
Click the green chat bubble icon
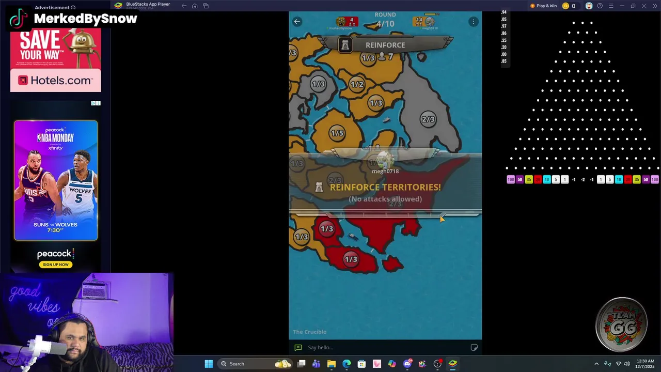point(298,348)
